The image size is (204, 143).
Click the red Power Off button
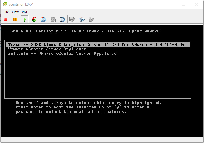pyautogui.click(x=6, y=20)
